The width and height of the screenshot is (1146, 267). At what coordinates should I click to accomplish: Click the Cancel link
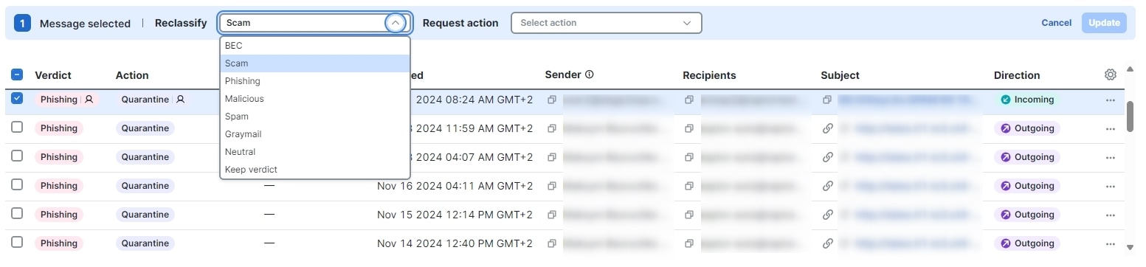point(1056,23)
